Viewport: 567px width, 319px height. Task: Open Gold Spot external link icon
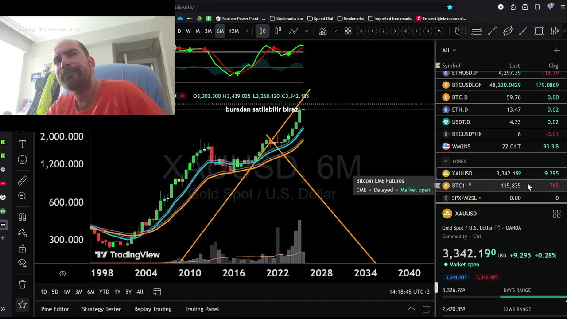497,228
